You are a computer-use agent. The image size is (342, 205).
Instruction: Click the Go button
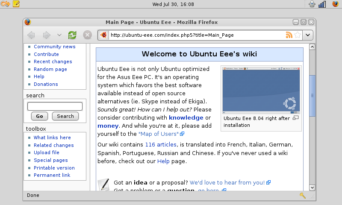click(39, 116)
